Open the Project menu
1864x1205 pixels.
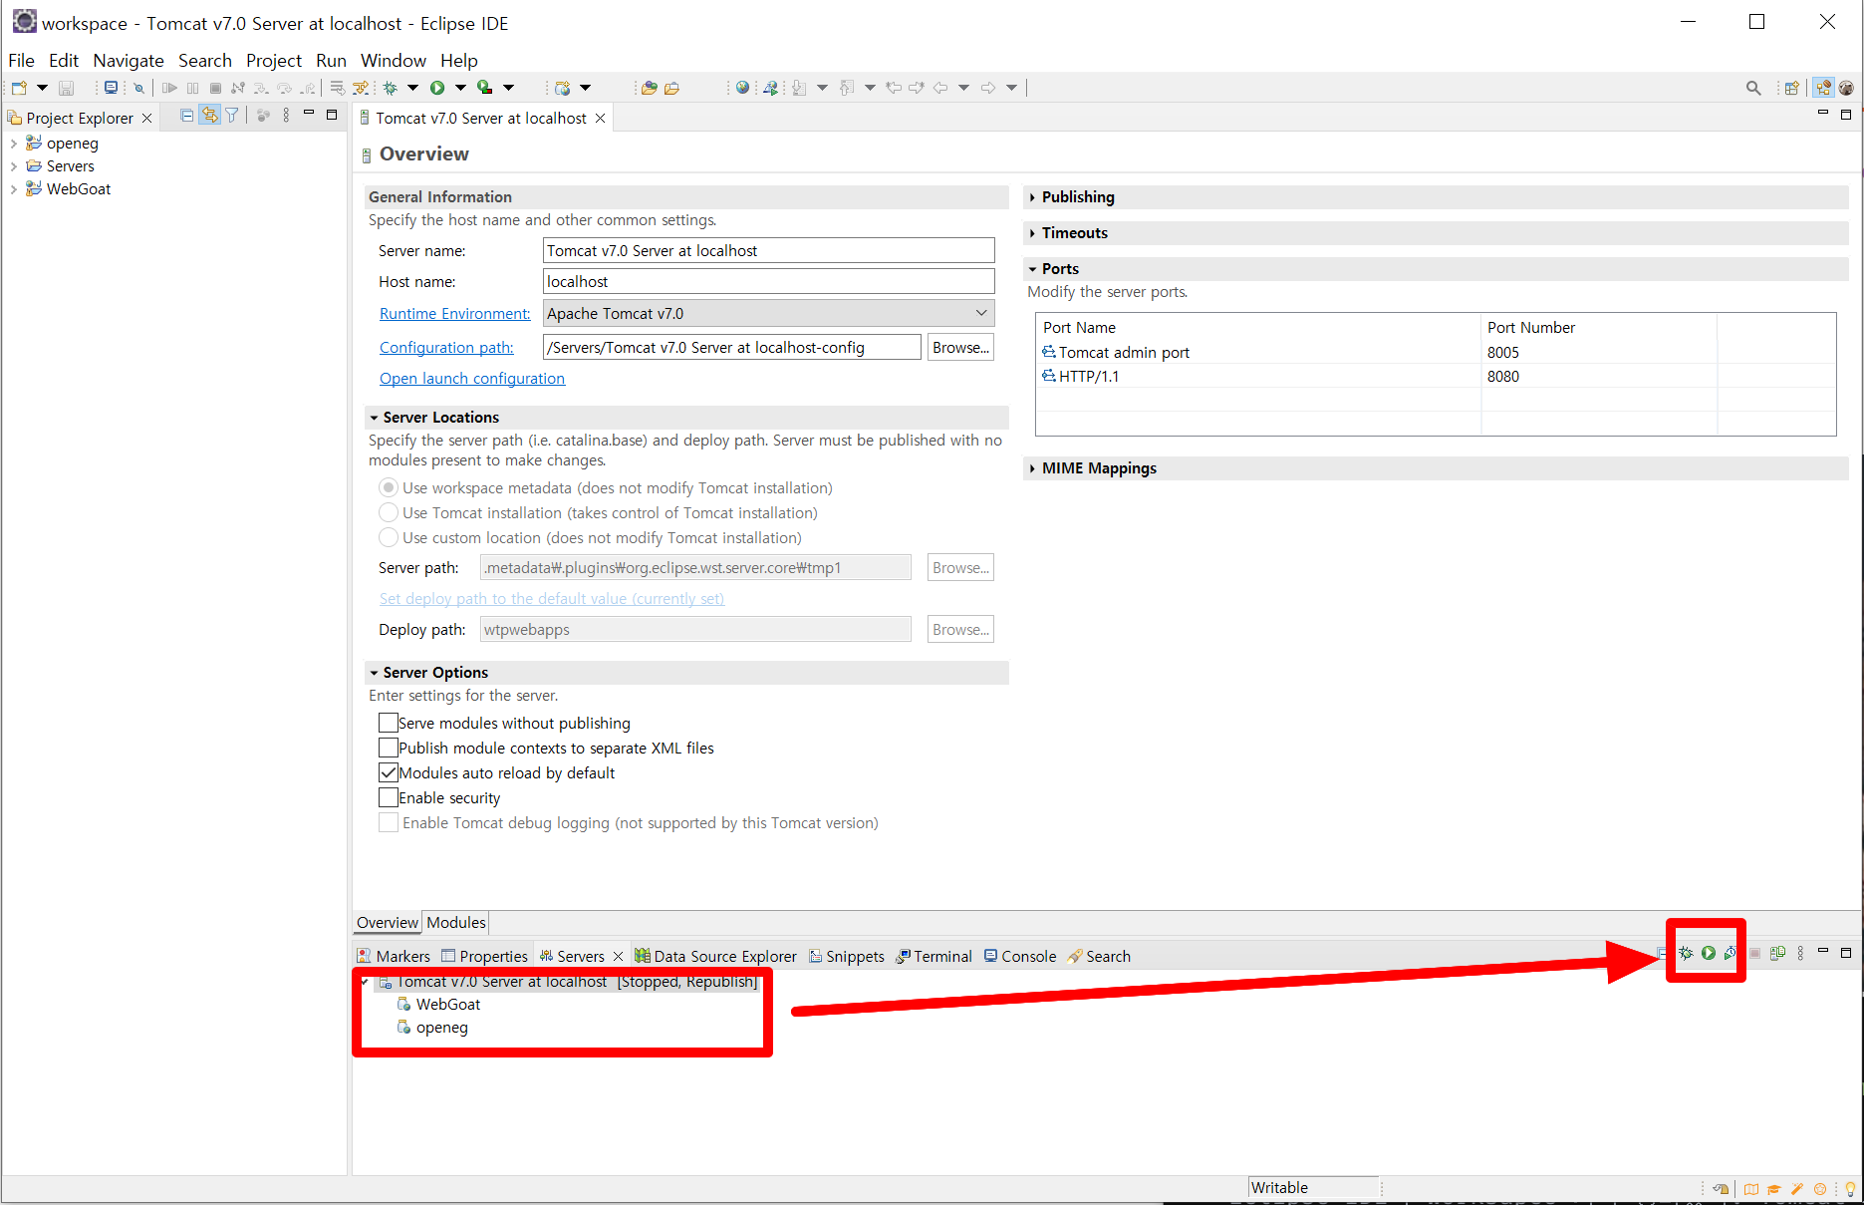pos(274,61)
